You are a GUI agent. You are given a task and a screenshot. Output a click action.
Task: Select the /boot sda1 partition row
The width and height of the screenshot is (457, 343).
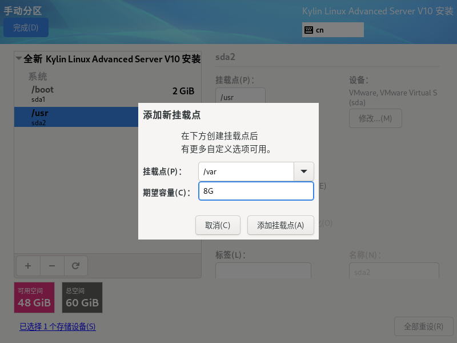(x=107, y=94)
